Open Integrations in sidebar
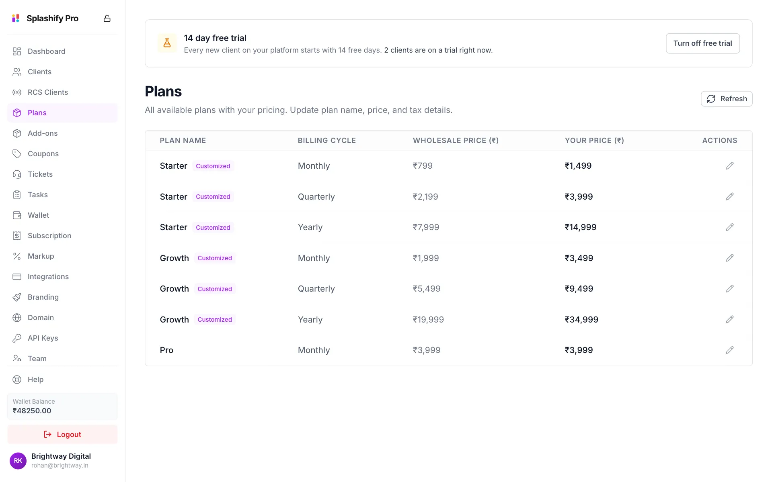 point(62,277)
